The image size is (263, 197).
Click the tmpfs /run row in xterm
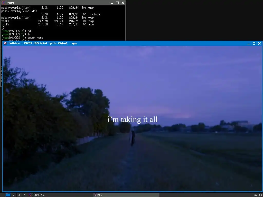pos(48,24)
